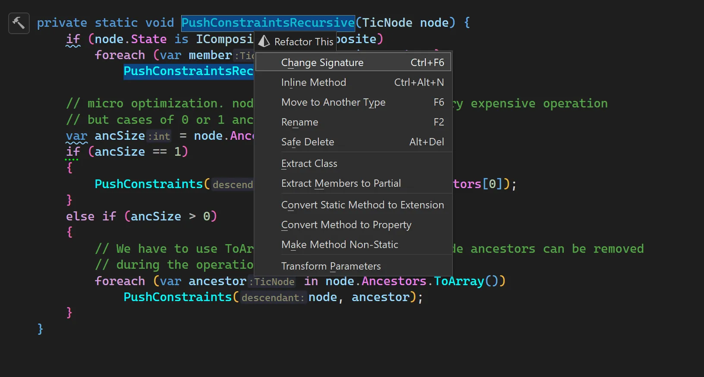704x377 pixels.
Task: Click the ancestor TicNode inlay type hint
Action: [x=272, y=282]
